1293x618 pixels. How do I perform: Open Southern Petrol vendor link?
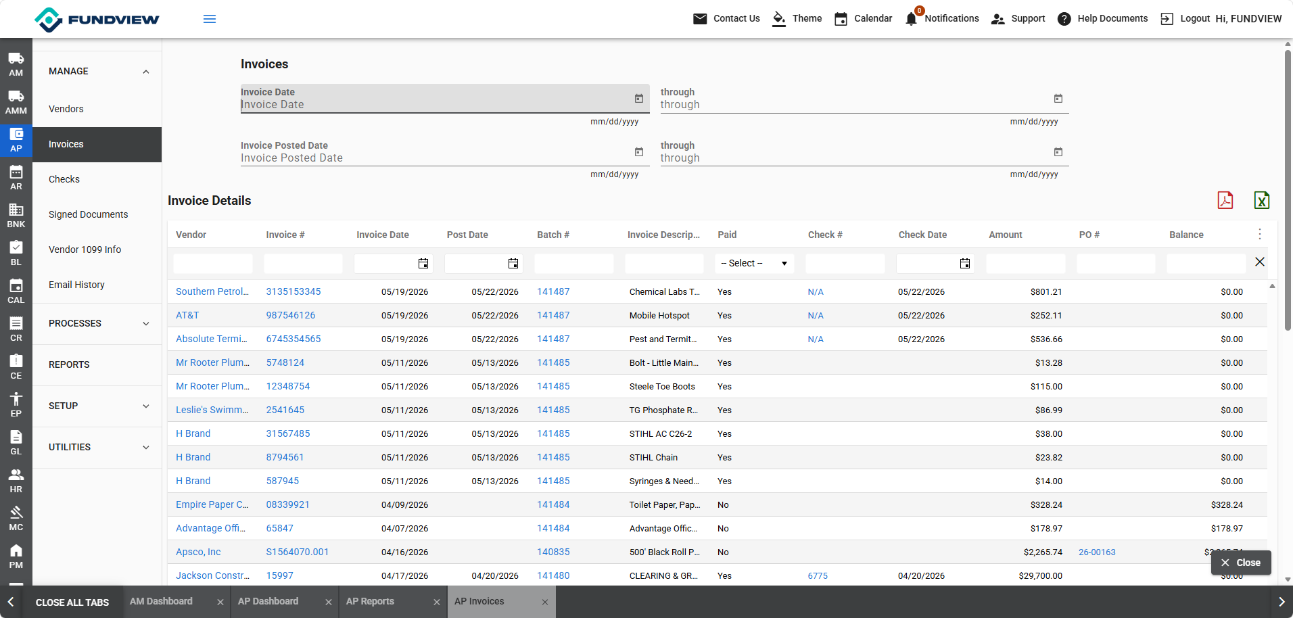pos(212,291)
